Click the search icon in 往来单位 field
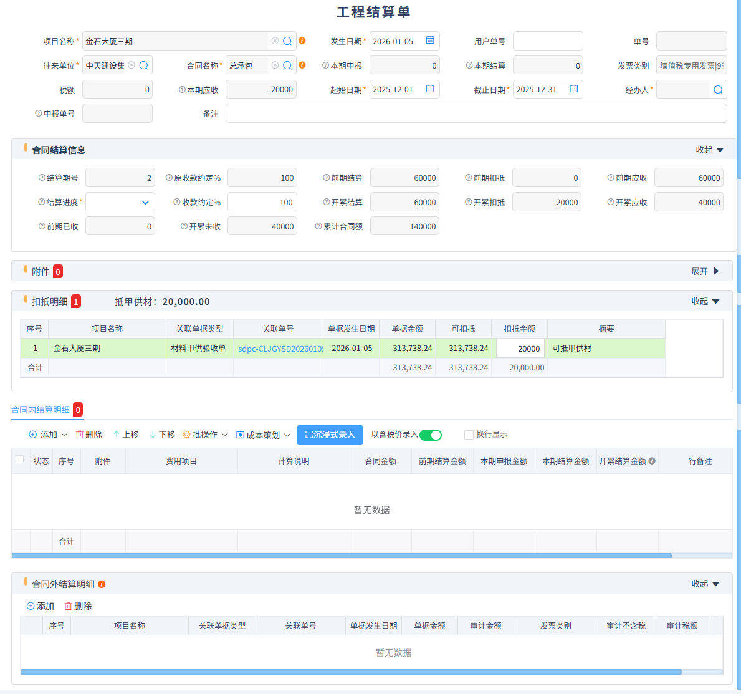Screen dimensions: 741x694 coord(144,65)
